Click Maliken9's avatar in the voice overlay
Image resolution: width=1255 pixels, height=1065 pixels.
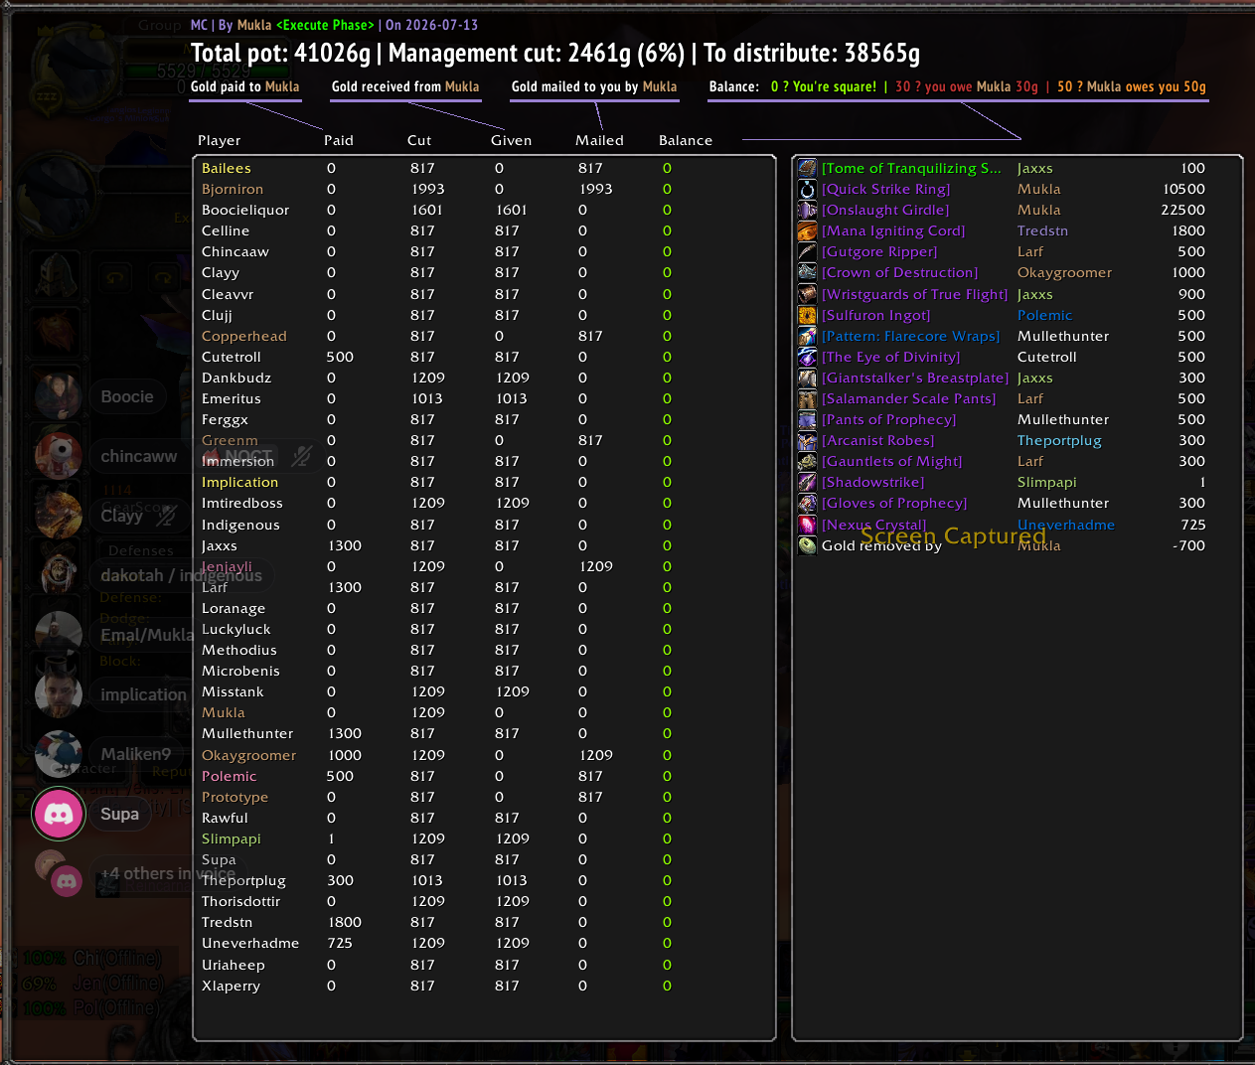[x=59, y=754]
